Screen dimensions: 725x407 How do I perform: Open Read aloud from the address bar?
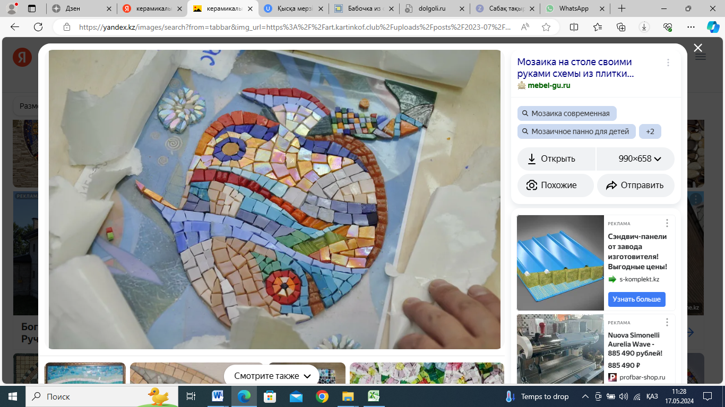pos(525,27)
